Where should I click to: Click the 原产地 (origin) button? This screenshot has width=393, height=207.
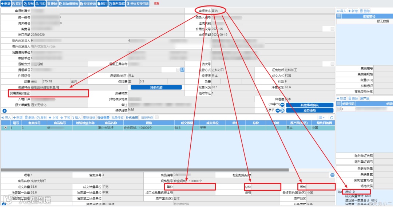point(365,98)
